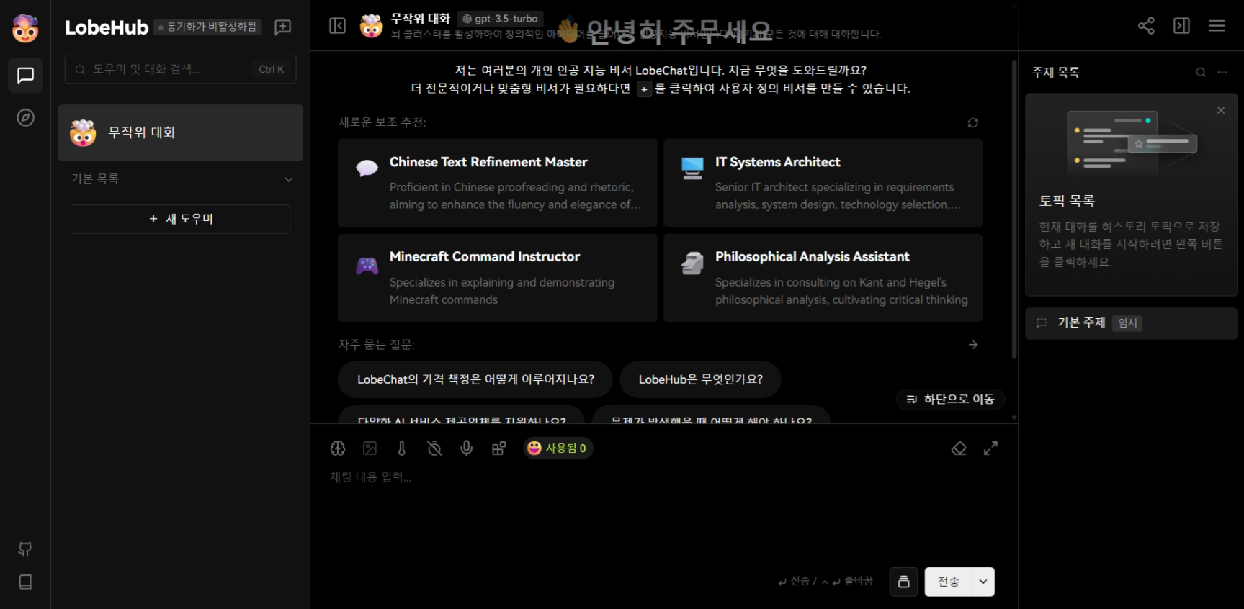Ask what LobeHub is
This screenshot has height=609, width=1244.
(700, 379)
